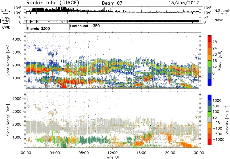Select the 'twofsound -3501' CPID marker

tap(86, 26)
